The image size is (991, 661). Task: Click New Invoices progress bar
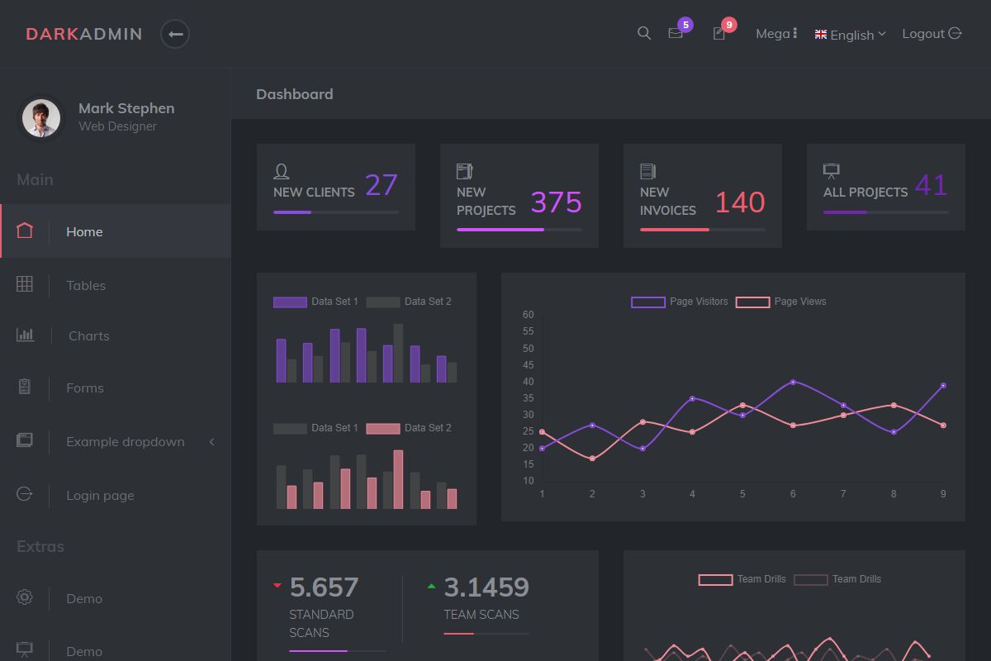pos(703,230)
